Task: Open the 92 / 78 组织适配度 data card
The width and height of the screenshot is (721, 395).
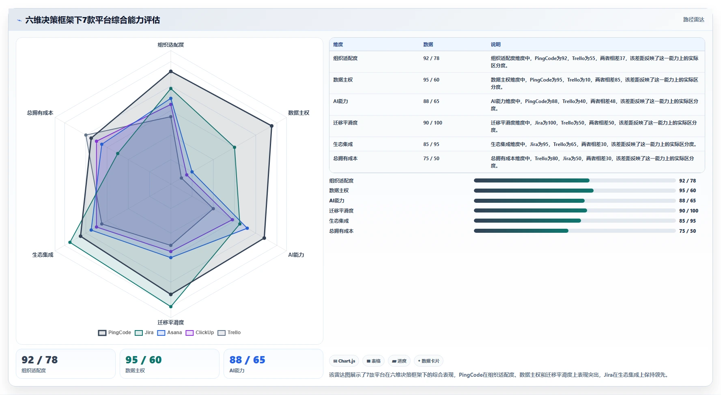Action: point(66,364)
